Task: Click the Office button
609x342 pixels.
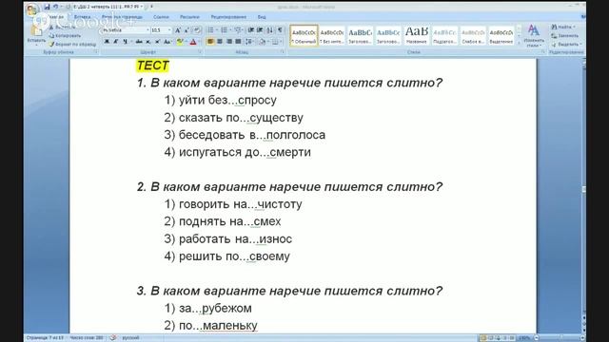Action: point(31,9)
